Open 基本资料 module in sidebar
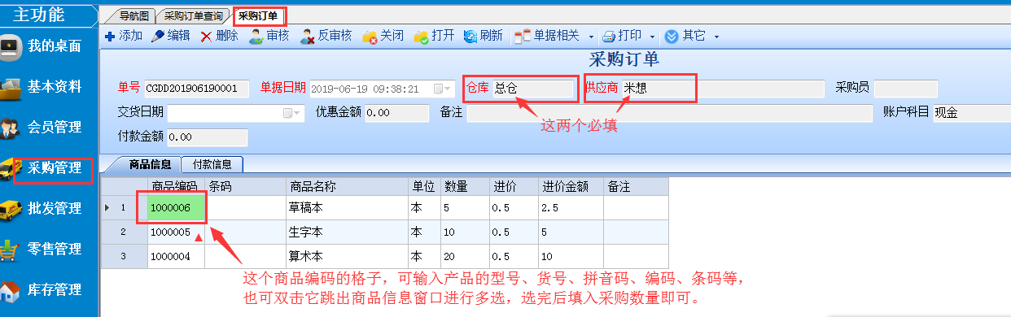 (x=49, y=87)
